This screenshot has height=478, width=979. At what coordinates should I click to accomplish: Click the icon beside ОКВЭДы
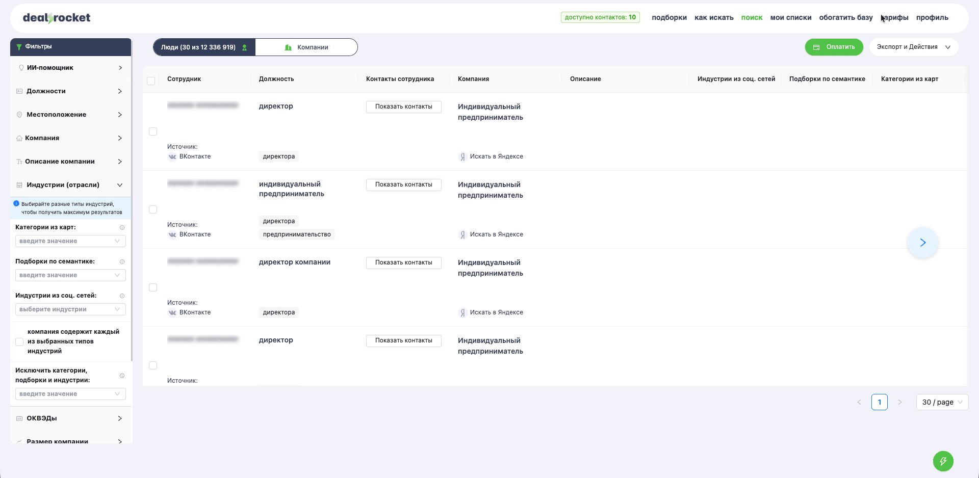19,418
